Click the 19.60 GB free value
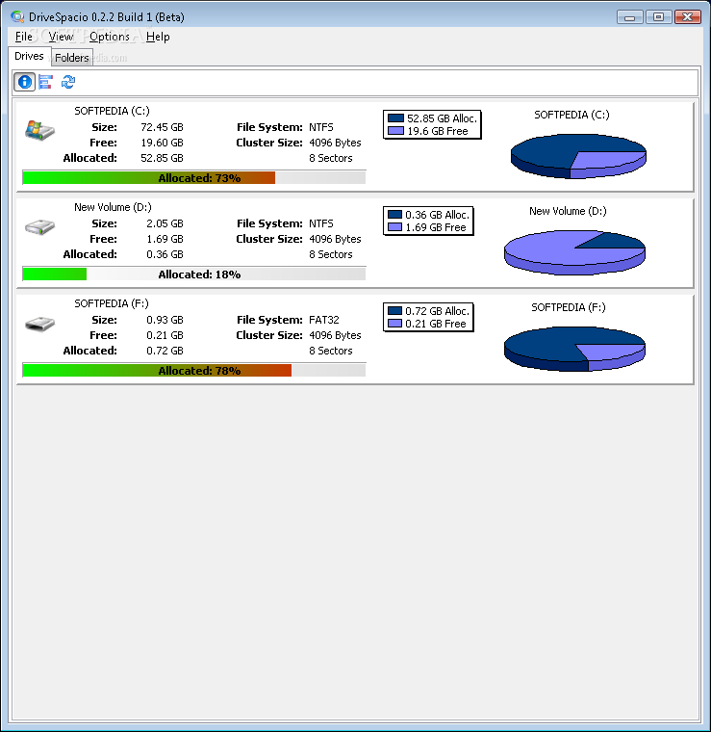The height and width of the screenshot is (732, 711). tap(162, 143)
